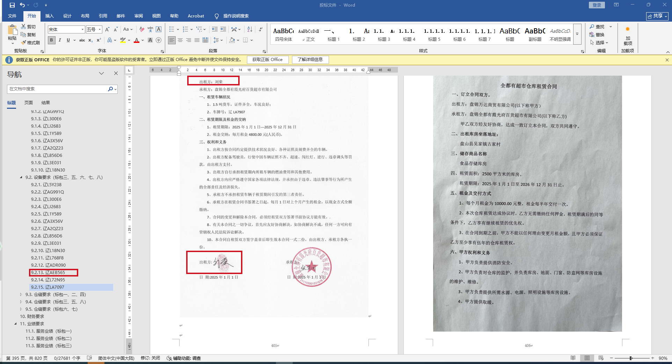Apply the yellow text highlight color

click(x=123, y=40)
